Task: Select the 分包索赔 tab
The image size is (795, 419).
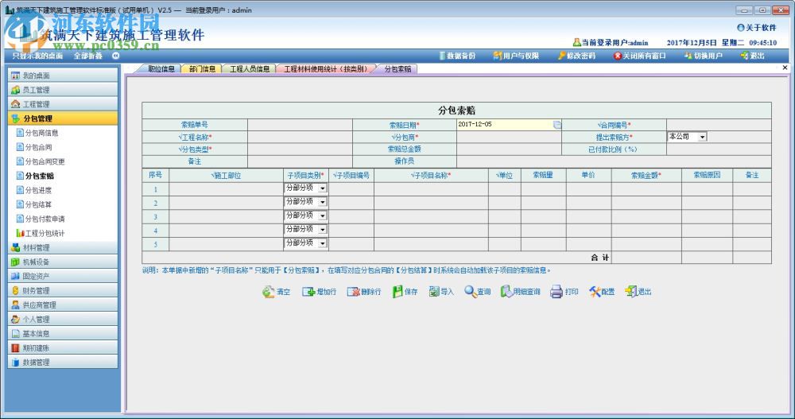Action: tap(397, 69)
